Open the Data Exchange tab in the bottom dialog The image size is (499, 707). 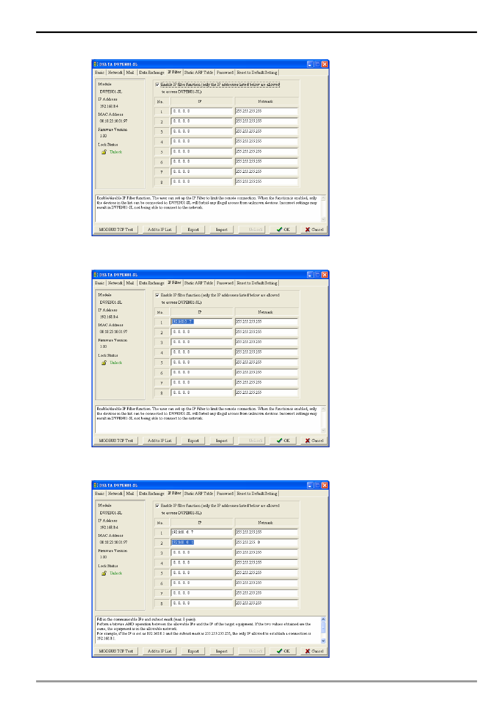[x=152, y=494]
